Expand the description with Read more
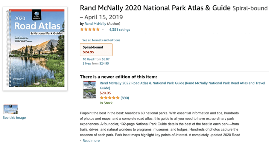The height and width of the screenshot is (143, 280). [91, 141]
